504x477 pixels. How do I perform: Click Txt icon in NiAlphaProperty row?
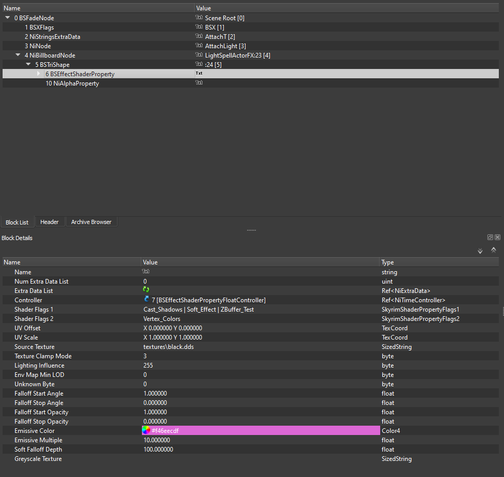tap(199, 82)
